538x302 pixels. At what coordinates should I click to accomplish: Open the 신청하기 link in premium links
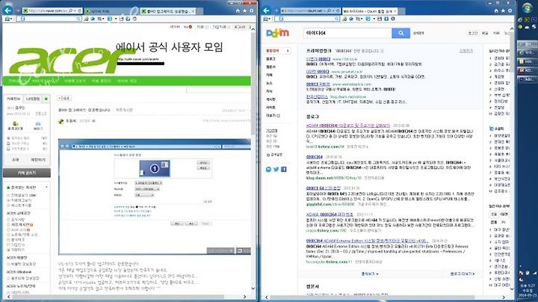466,51
